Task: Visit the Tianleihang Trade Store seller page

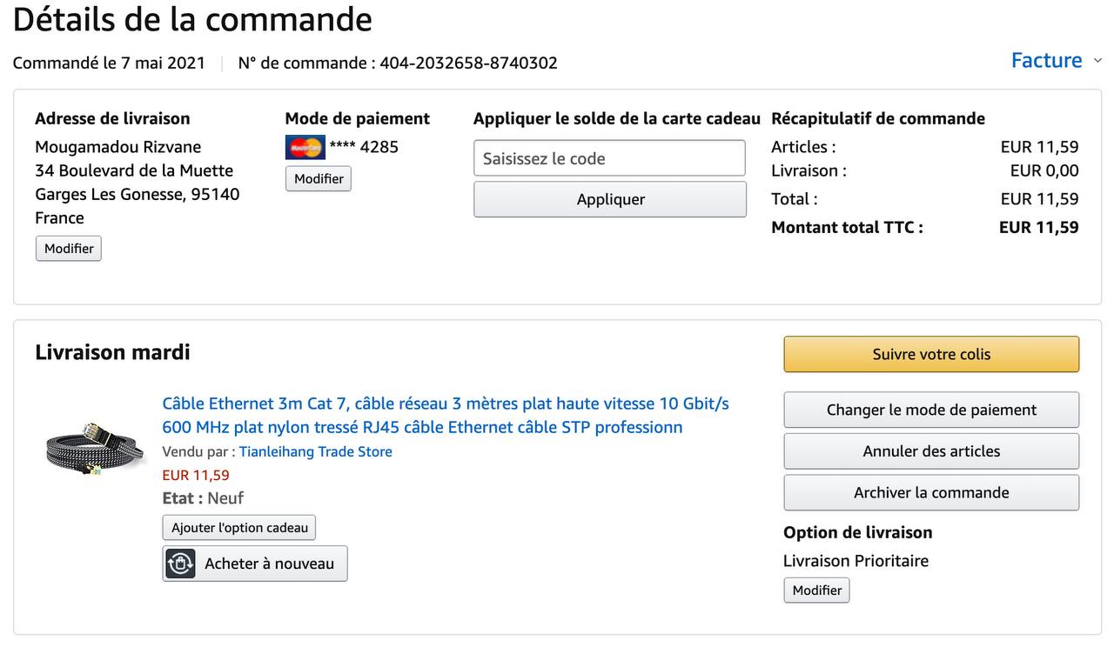Action: tap(316, 452)
